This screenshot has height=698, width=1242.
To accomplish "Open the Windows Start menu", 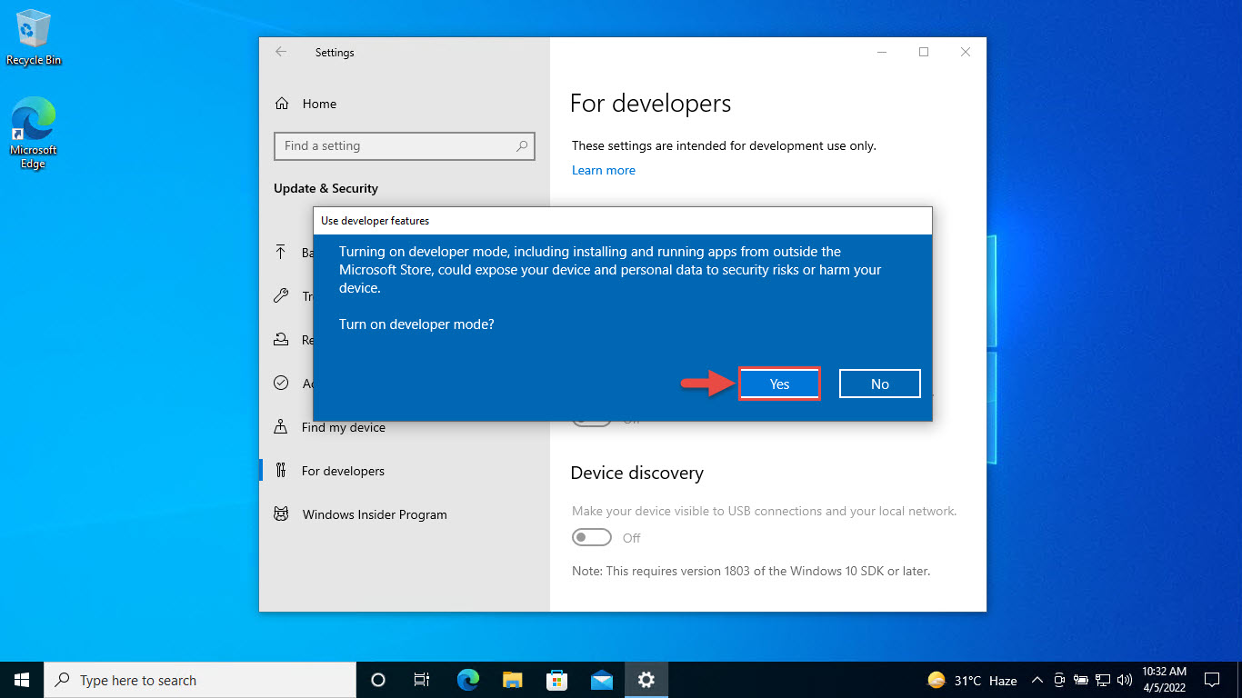I will click(x=22, y=680).
